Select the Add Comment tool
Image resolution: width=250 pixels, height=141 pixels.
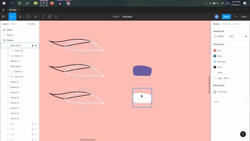tap(56, 16)
